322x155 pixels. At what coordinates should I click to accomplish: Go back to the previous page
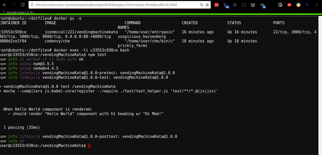pos(5,5)
